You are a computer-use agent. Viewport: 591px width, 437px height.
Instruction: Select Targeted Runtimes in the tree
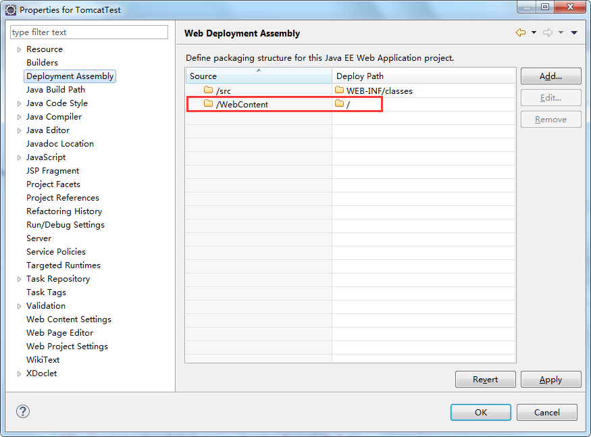coord(63,265)
